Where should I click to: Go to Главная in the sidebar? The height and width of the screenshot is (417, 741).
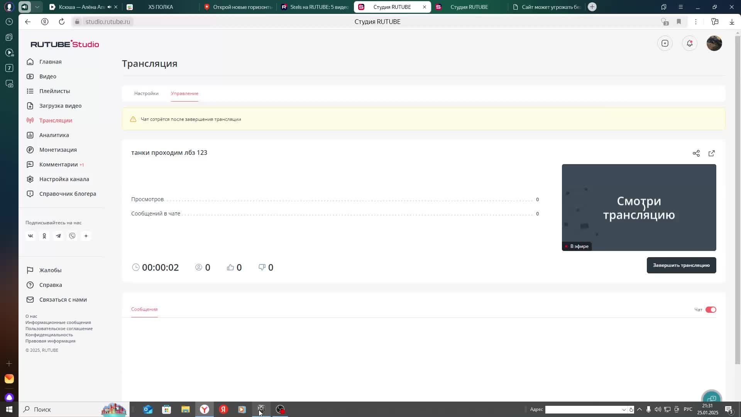[50, 62]
